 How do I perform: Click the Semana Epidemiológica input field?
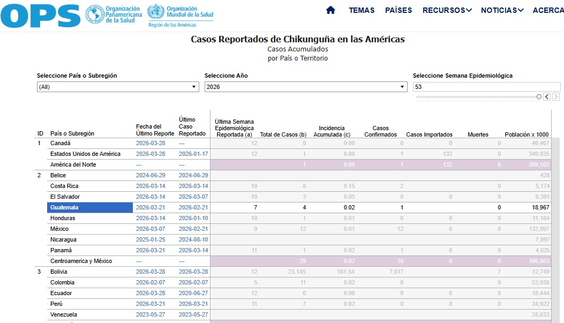pos(486,87)
